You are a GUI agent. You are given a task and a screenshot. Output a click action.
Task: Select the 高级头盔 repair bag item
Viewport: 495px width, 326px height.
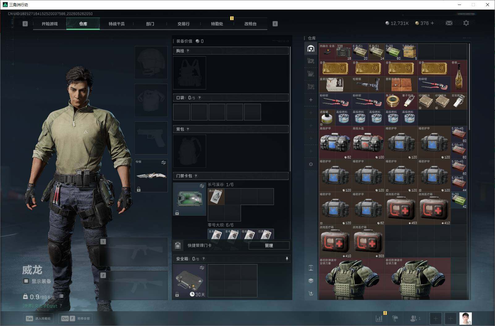point(368,143)
